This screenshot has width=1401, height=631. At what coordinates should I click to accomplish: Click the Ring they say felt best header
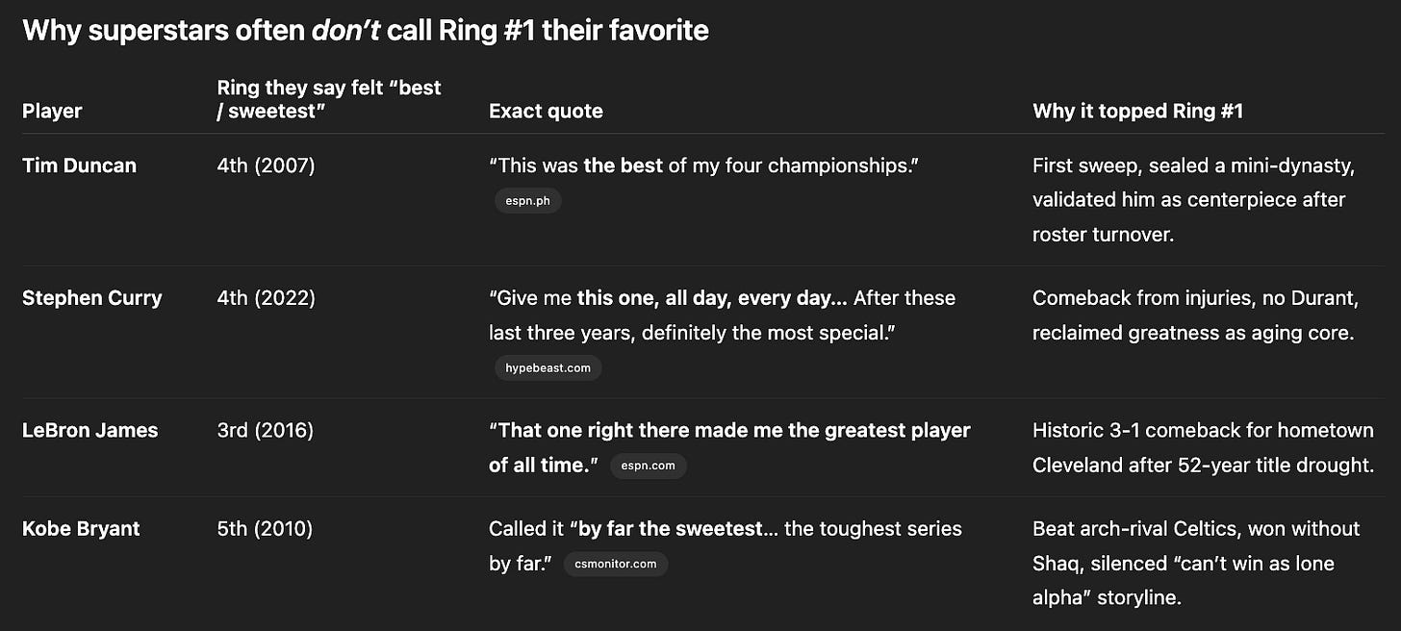(x=329, y=99)
